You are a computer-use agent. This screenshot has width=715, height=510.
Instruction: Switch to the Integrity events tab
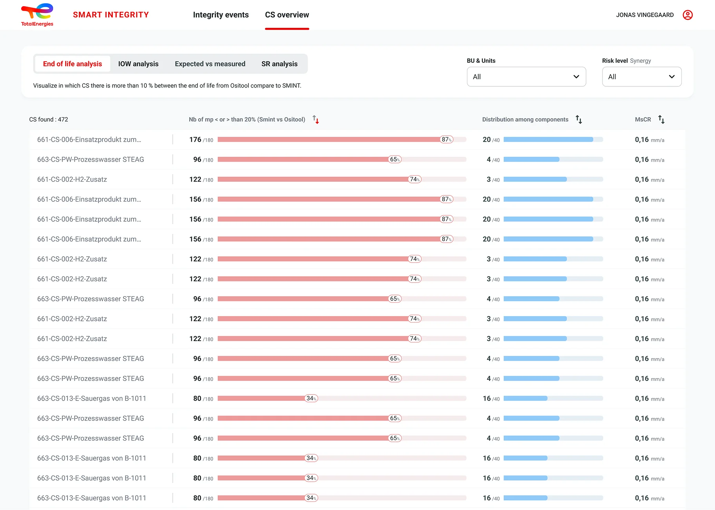tap(221, 15)
